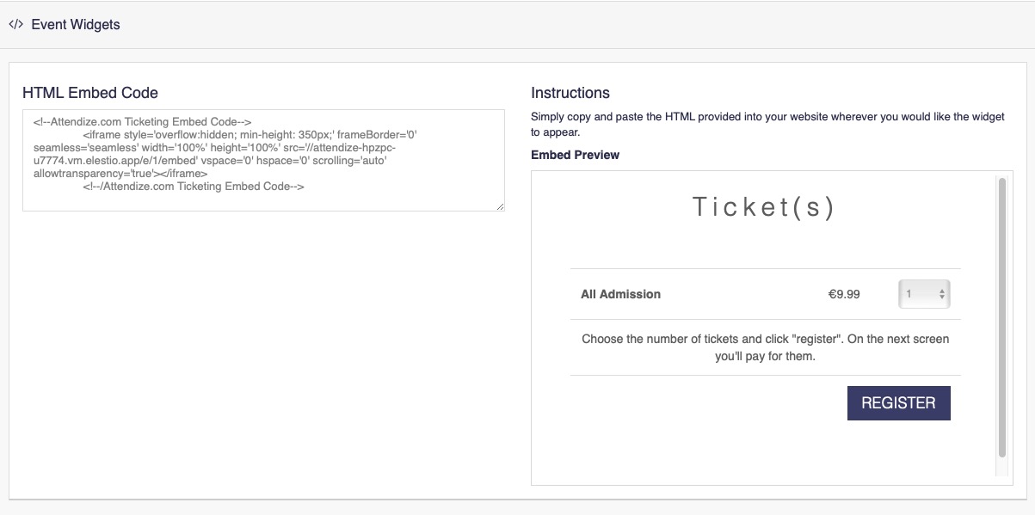Click the Event Widgets header title
Viewport: 1035px width, 515px height.
pyautogui.click(x=76, y=25)
